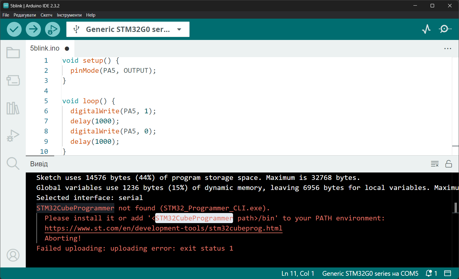459x279 pixels.
Task: Open the File menu
Action: 6,15
